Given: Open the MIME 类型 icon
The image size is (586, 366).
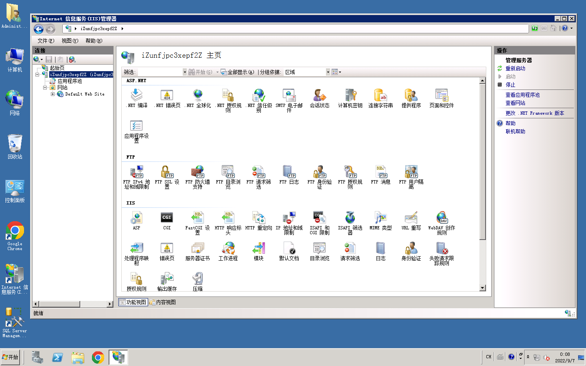Looking at the screenshot, I should [380, 221].
